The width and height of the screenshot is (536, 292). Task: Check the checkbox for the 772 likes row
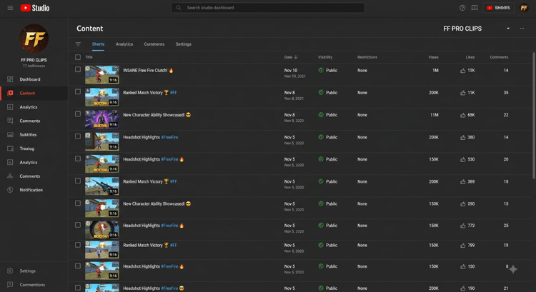[78, 225]
